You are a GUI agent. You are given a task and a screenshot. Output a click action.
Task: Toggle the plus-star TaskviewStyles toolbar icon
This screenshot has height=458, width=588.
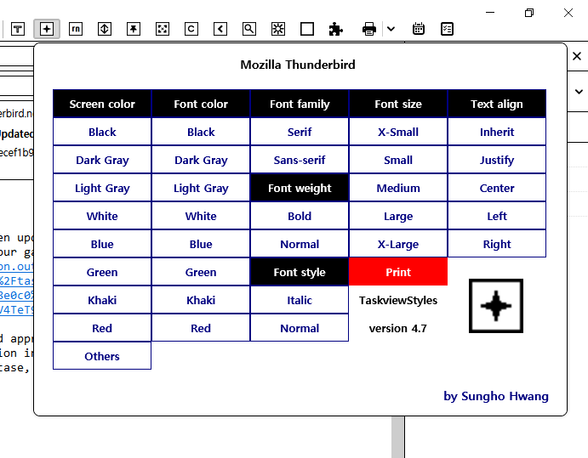47,29
